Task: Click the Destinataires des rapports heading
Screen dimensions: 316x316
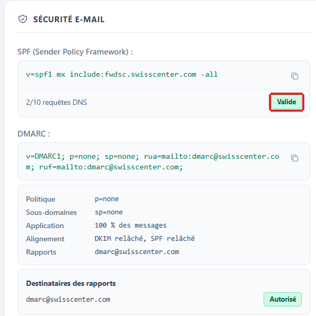Action: (71, 283)
